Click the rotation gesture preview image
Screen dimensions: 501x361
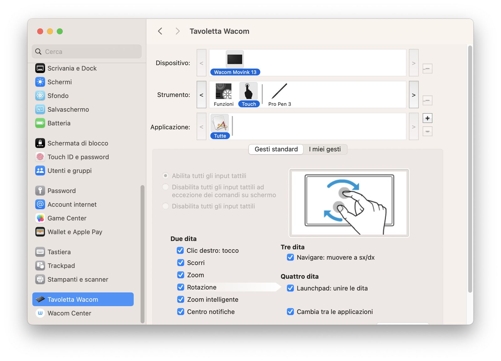tap(349, 203)
